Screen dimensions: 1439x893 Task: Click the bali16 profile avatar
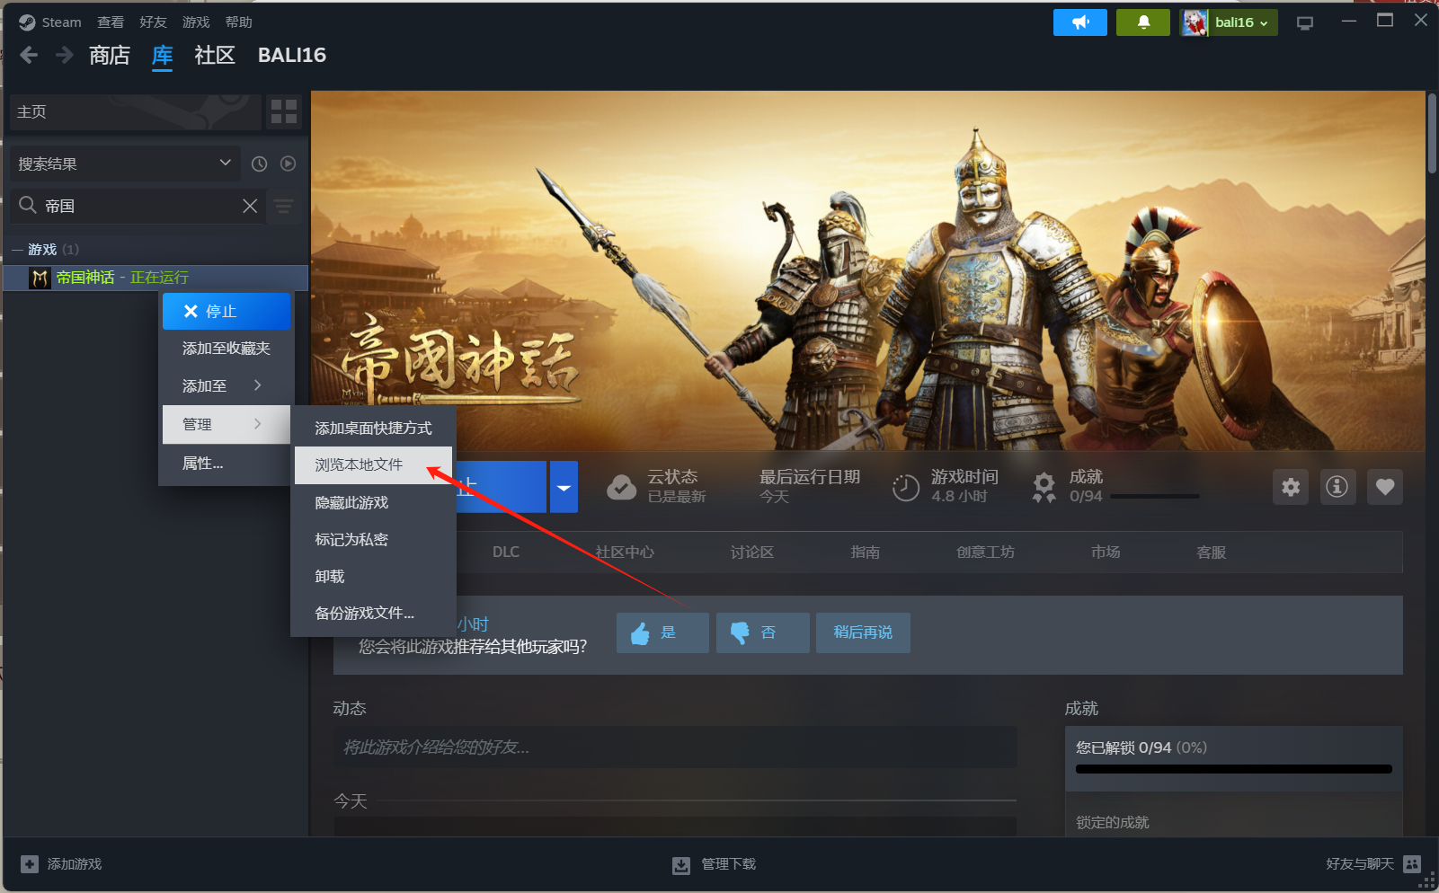coord(1195,22)
